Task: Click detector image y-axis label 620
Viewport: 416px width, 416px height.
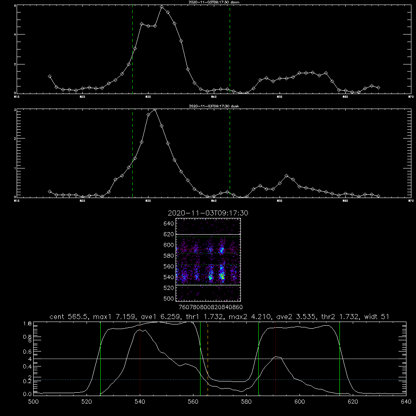Action: [x=168, y=234]
